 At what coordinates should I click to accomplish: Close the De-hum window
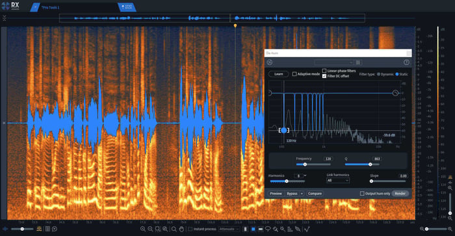pyautogui.click(x=409, y=53)
